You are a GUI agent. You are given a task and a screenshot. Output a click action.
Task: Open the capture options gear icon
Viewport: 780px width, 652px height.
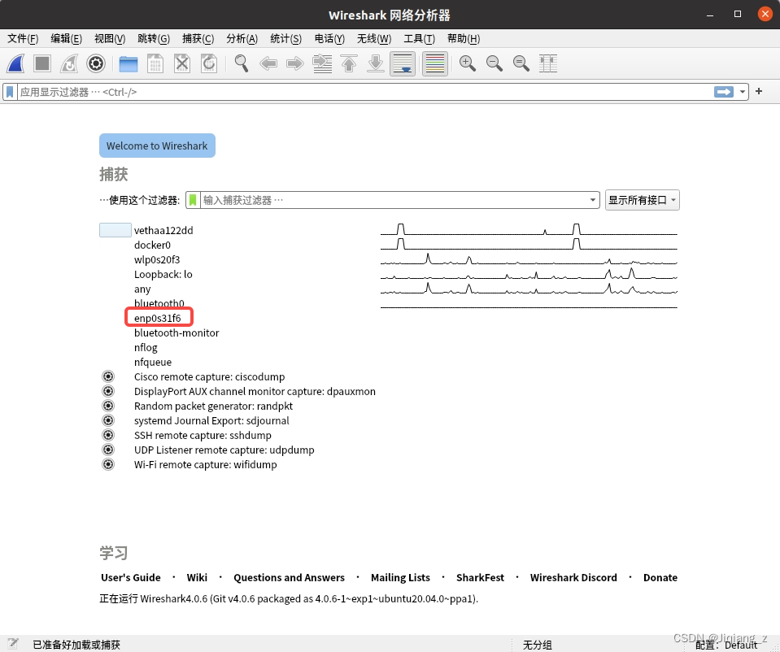click(96, 63)
